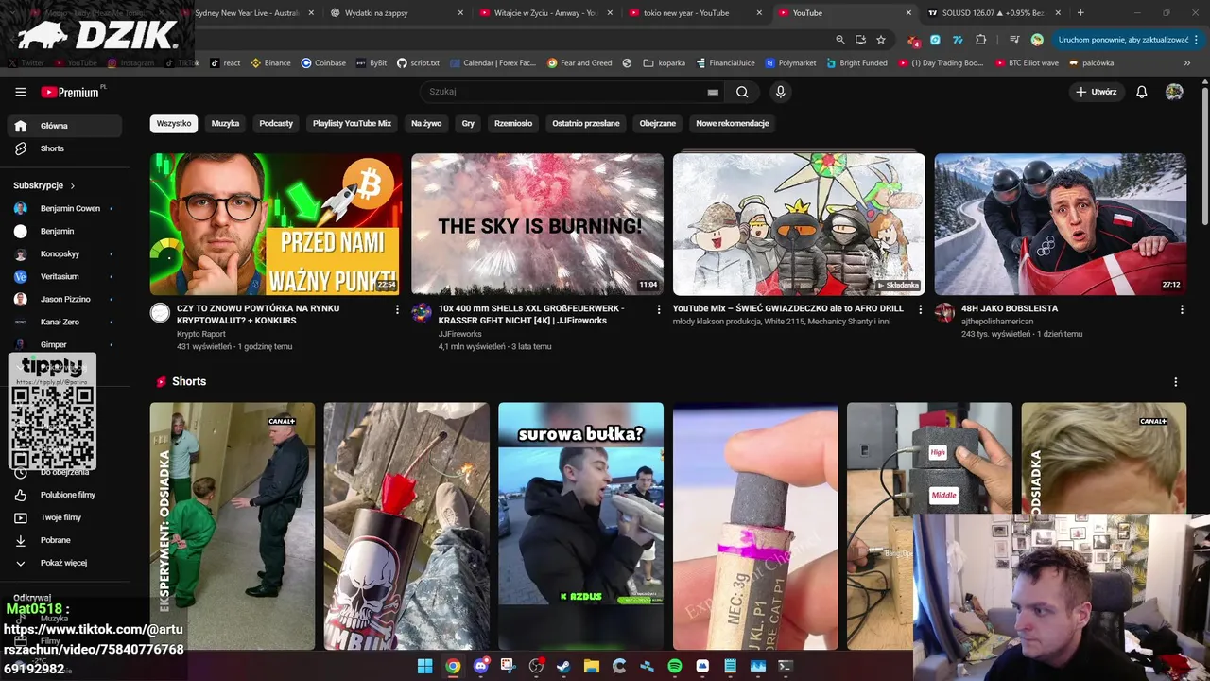The height and width of the screenshot is (681, 1210).
Task: Open YouTube notifications bell
Action: (1142, 92)
